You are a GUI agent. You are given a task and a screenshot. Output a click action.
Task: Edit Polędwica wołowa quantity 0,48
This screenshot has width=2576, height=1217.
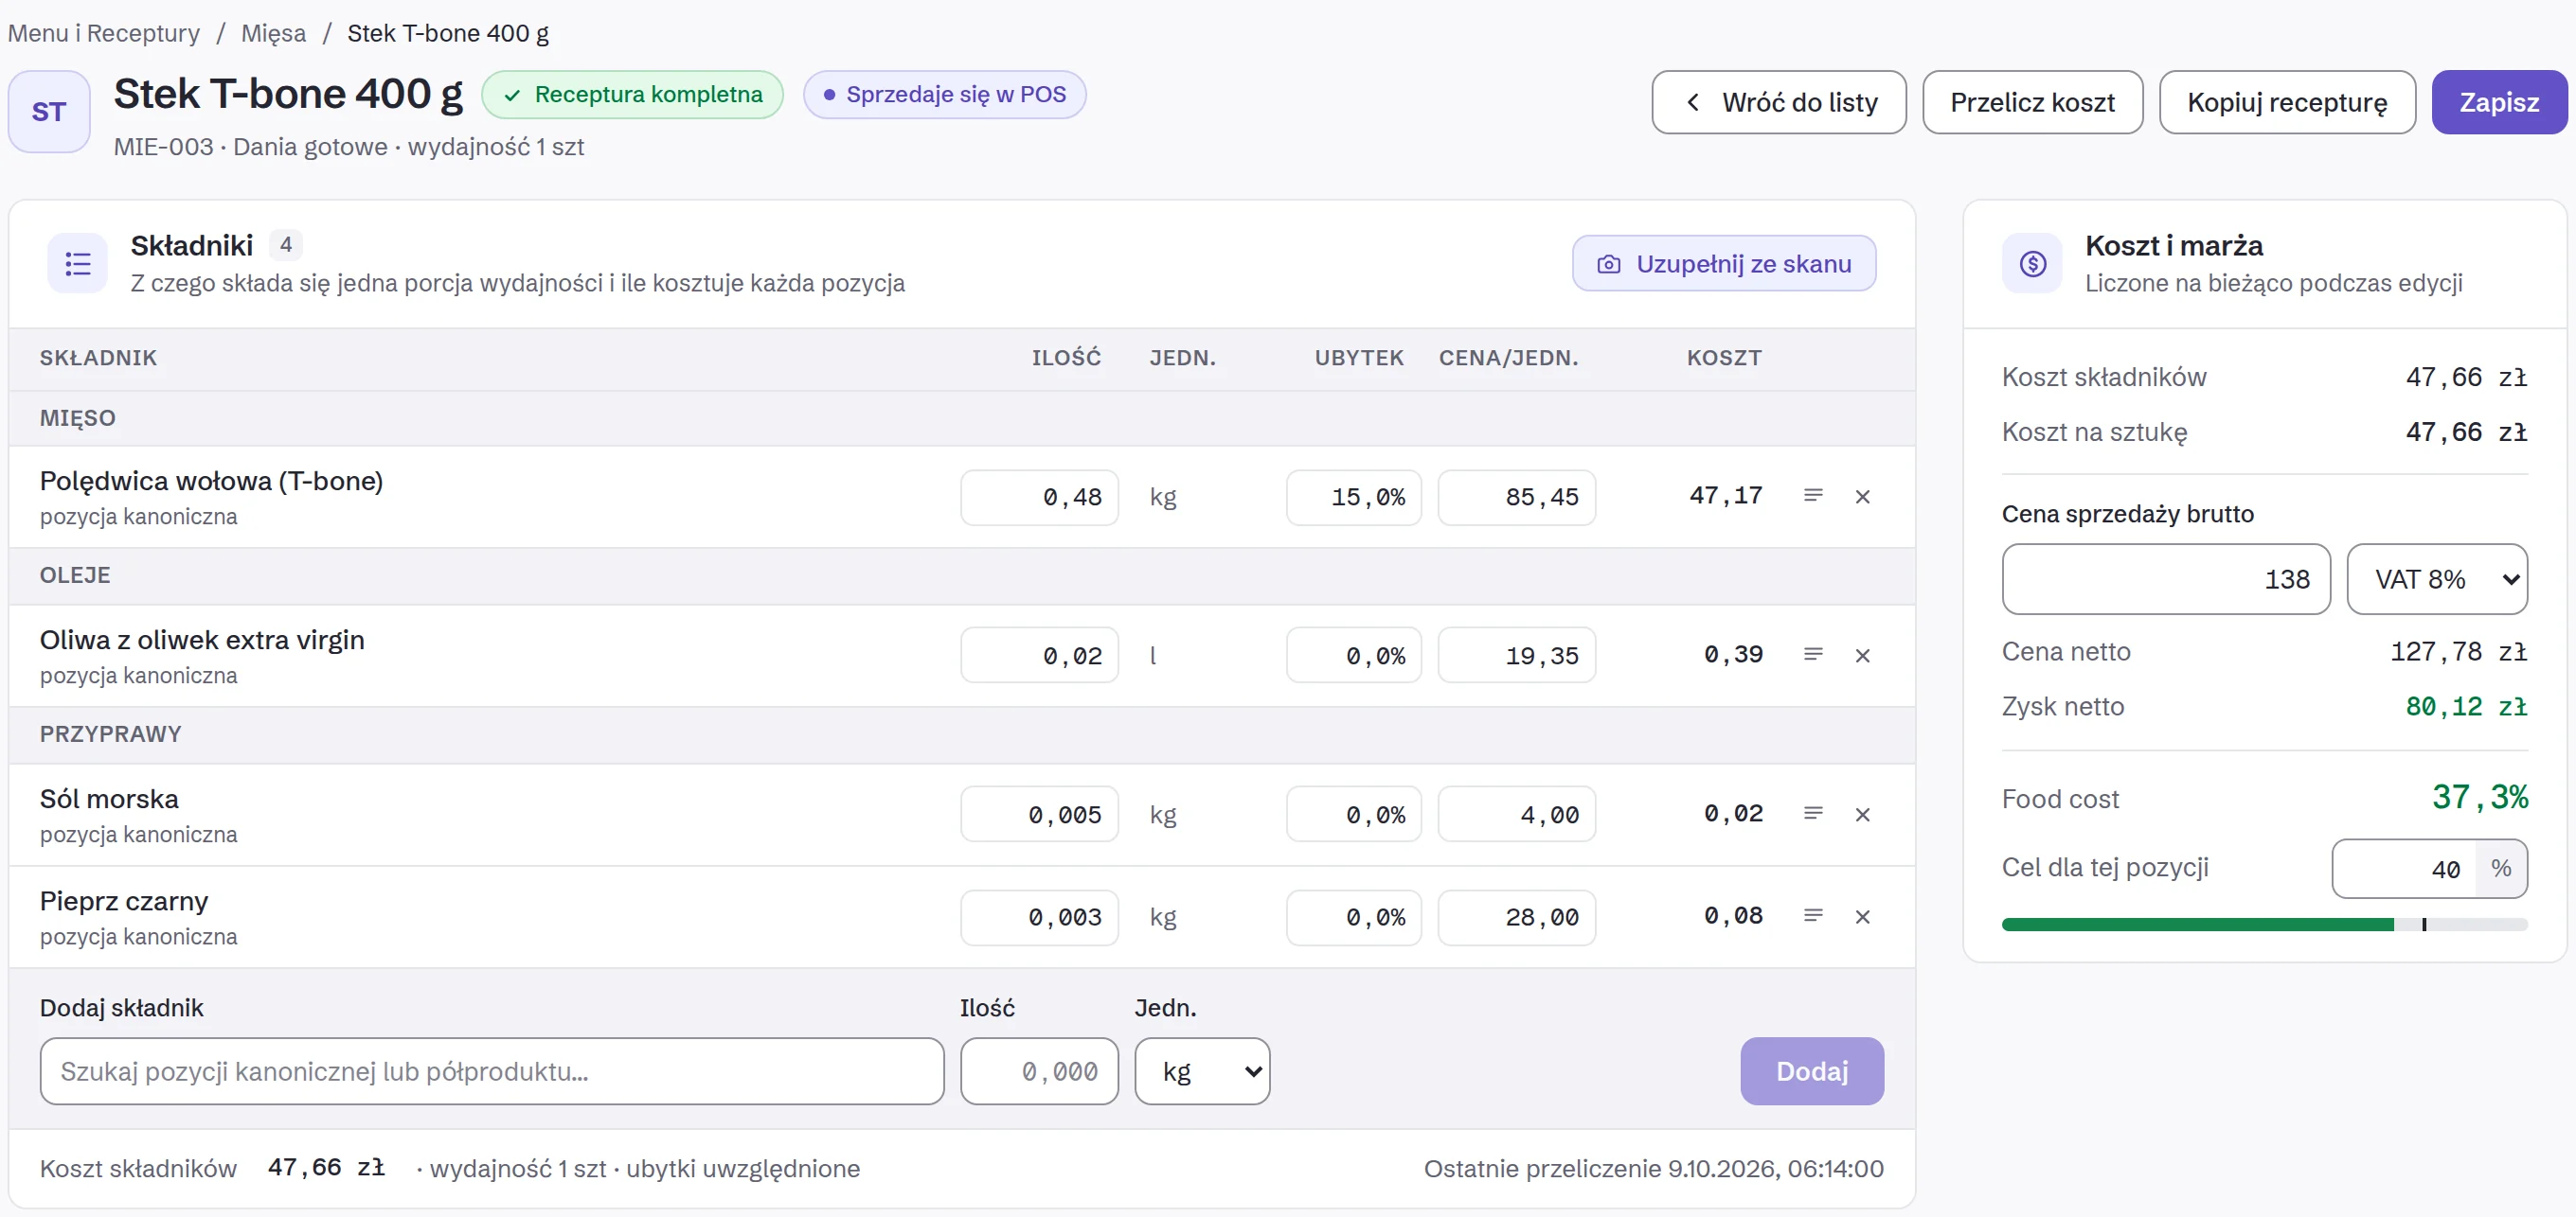tap(1039, 498)
